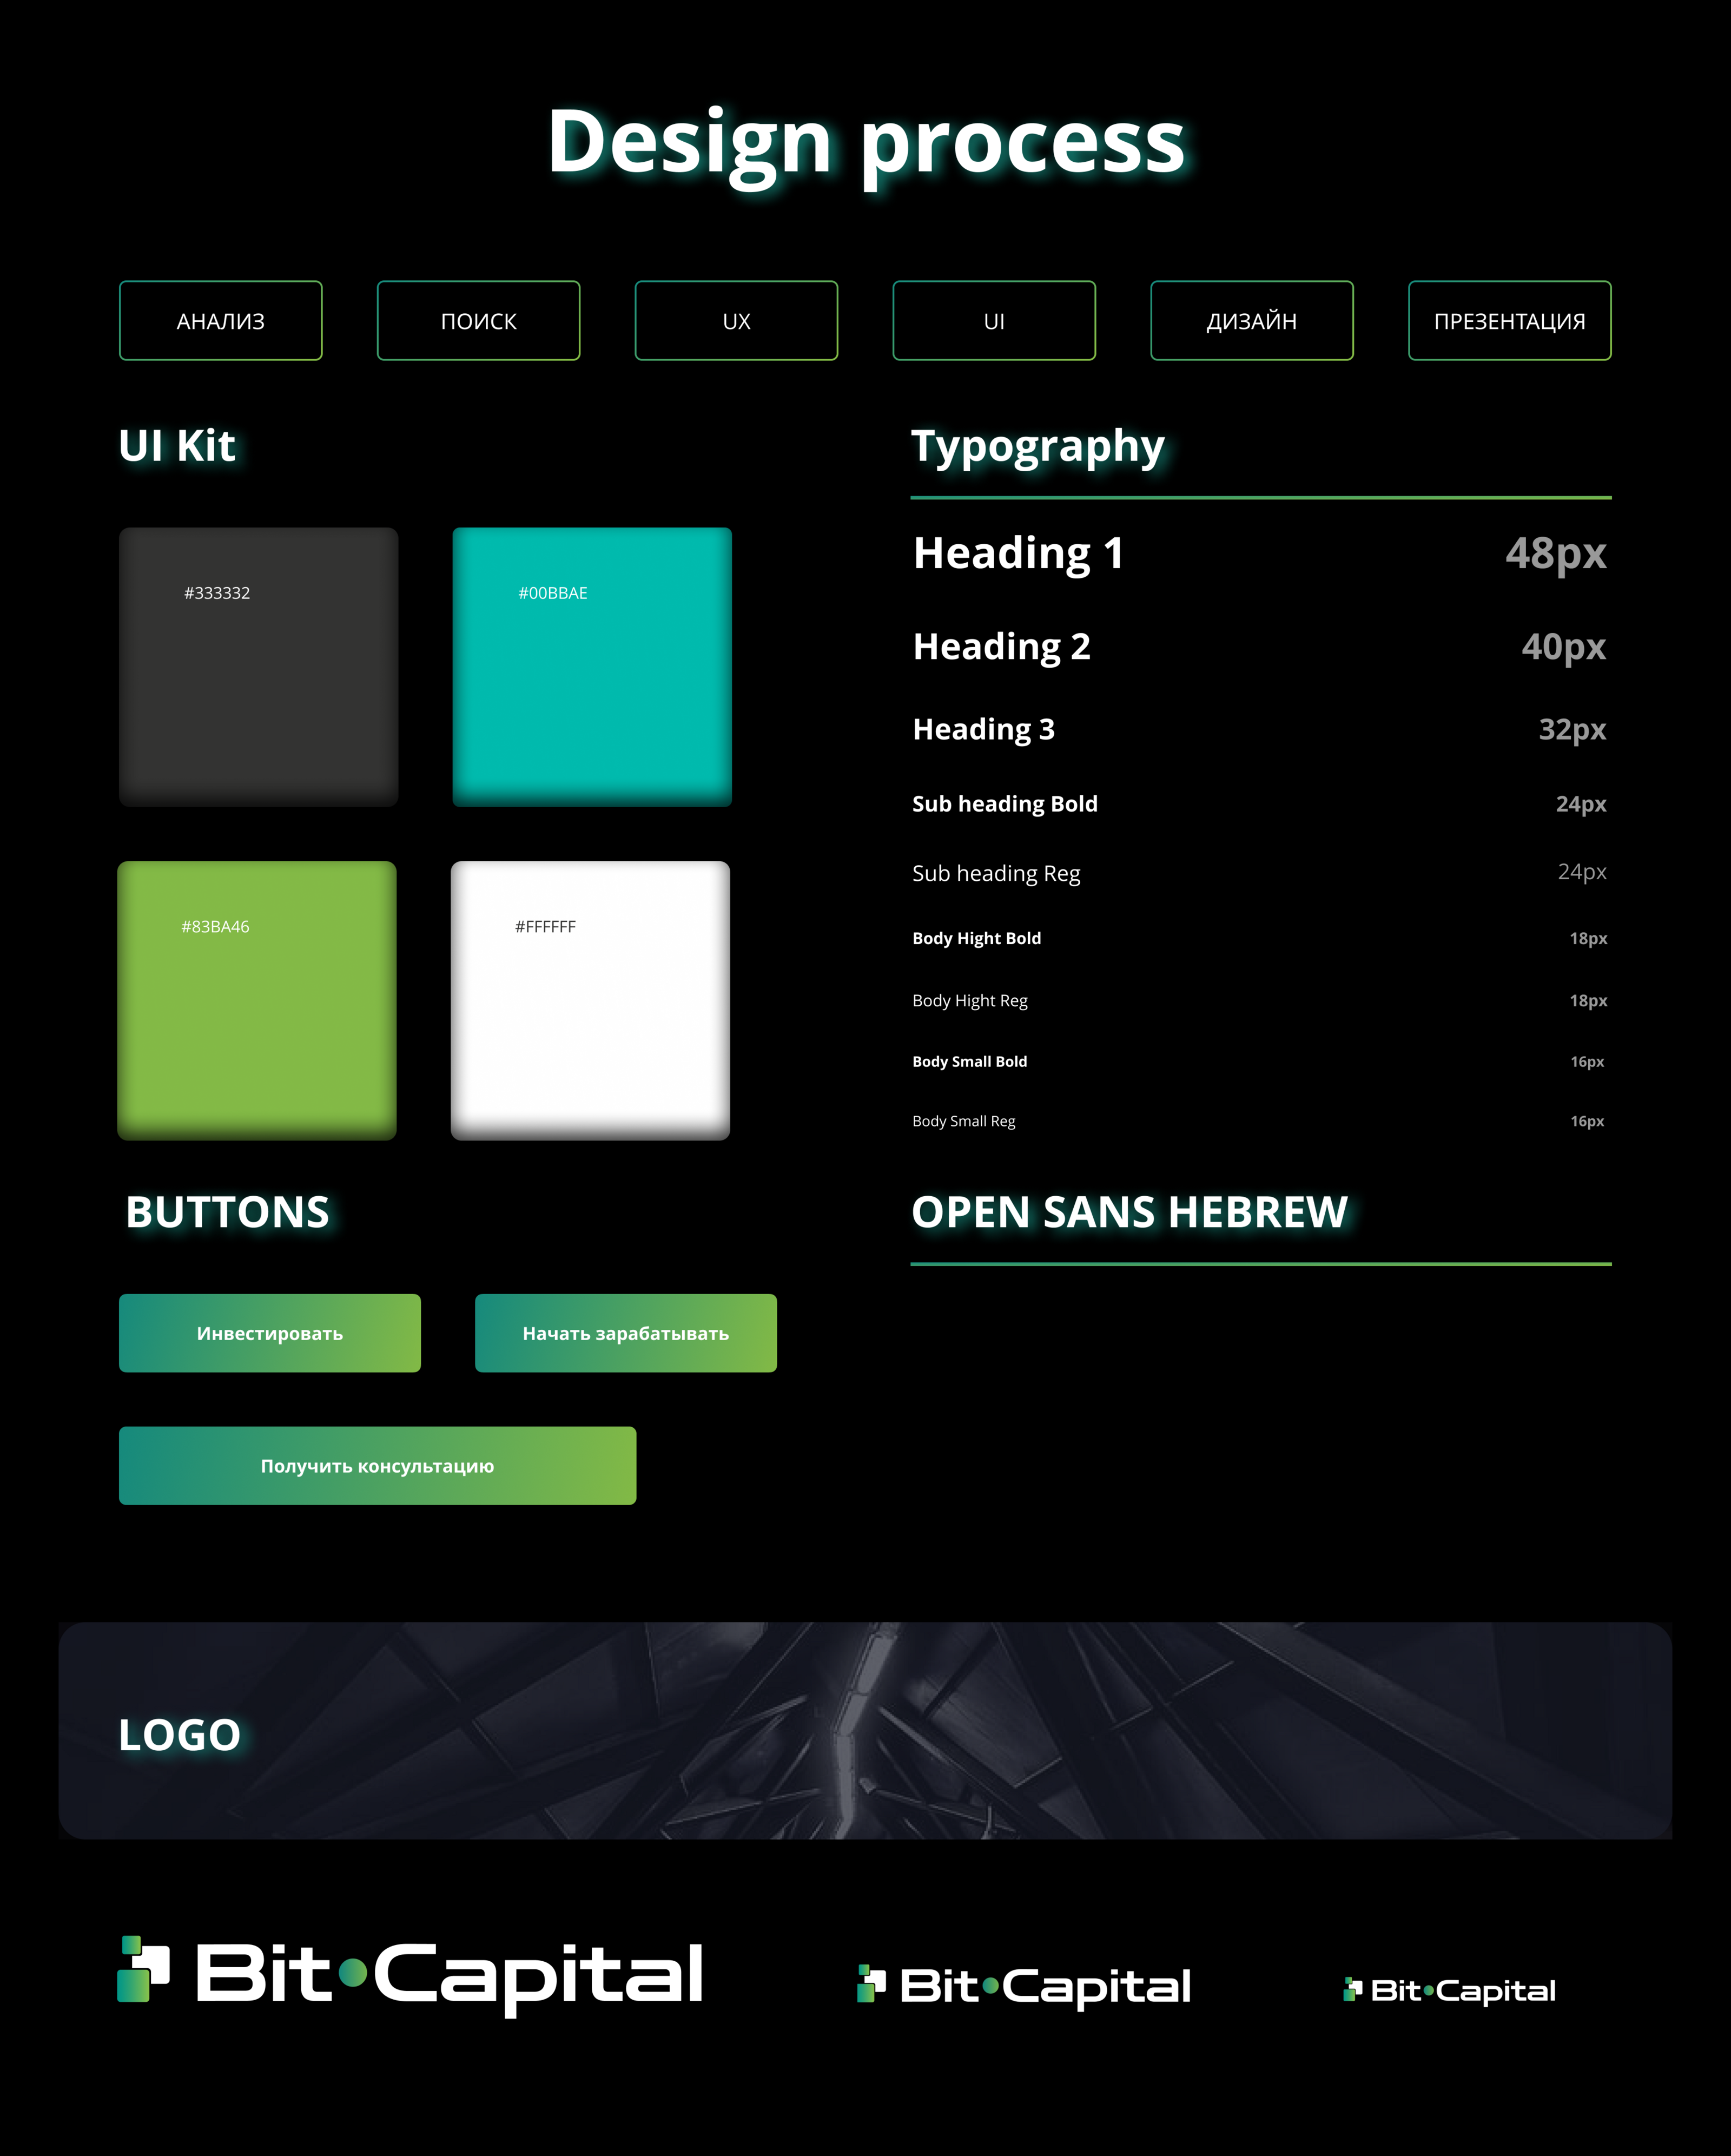Choose the #83BA46 green swatch

click(x=257, y=1000)
